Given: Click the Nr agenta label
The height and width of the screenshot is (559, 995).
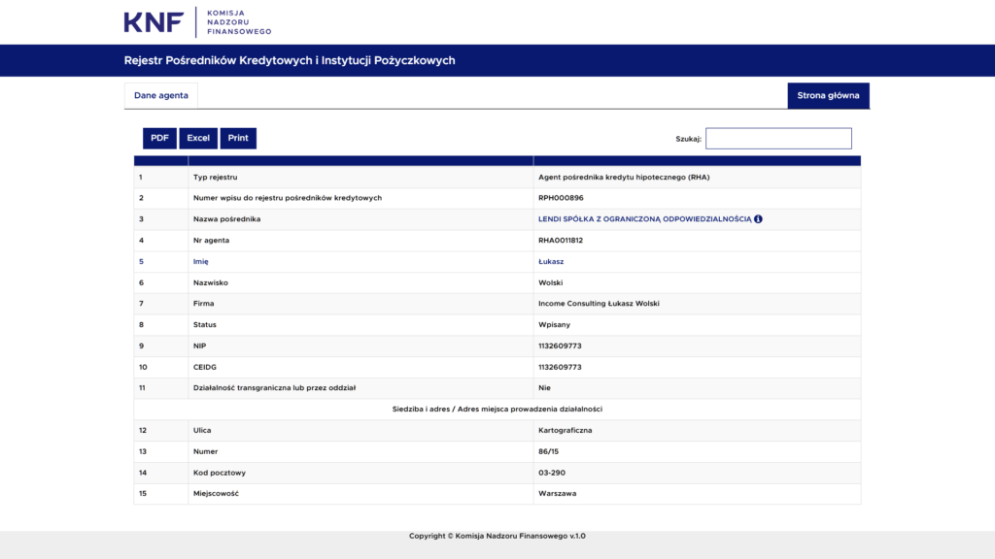Looking at the screenshot, I should [211, 241].
